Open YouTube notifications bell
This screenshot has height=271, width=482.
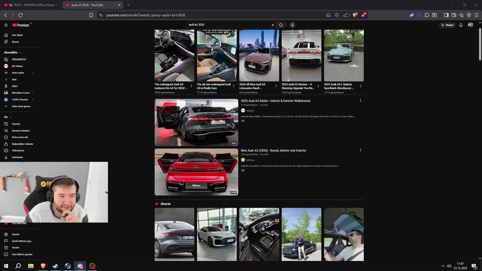(x=461, y=25)
